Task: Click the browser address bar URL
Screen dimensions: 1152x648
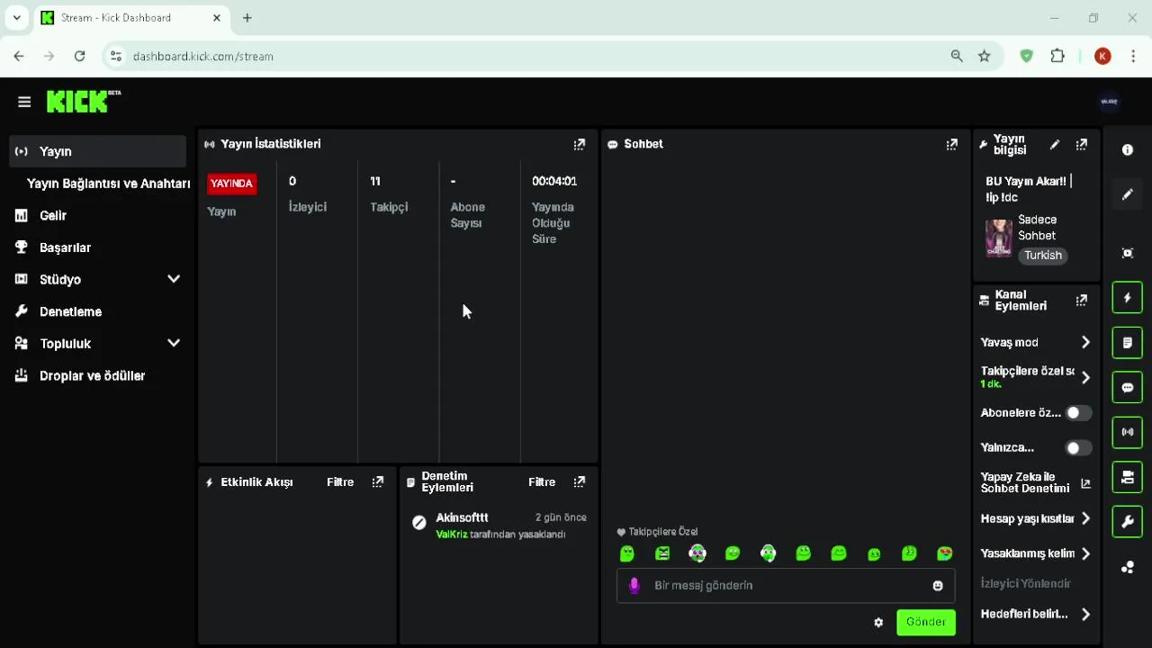Action: click(203, 56)
